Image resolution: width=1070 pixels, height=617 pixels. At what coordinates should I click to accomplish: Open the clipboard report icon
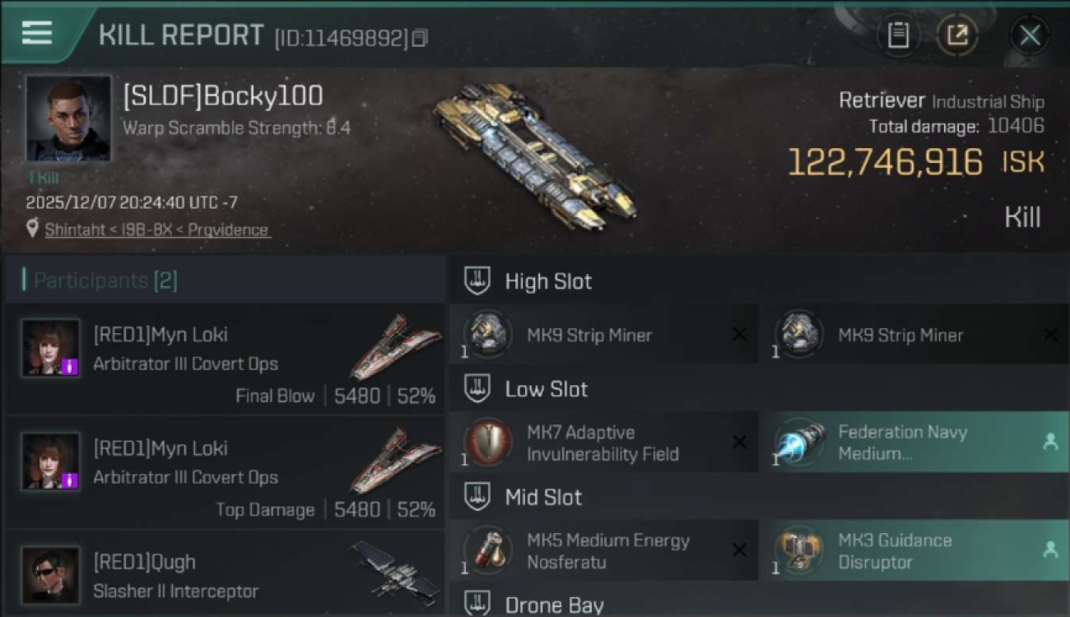pyautogui.click(x=899, y=35)
